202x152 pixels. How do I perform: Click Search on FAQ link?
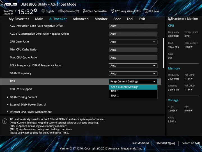pyautogui.click(x=191, y=143)
